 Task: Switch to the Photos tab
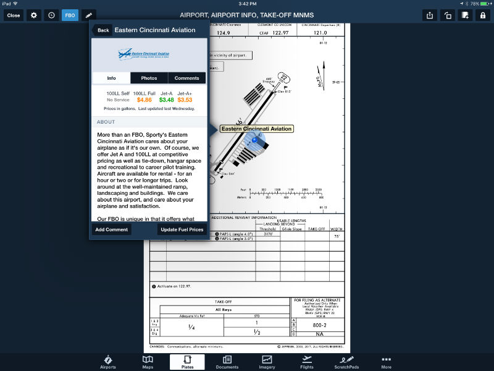[x=149, y=78]
